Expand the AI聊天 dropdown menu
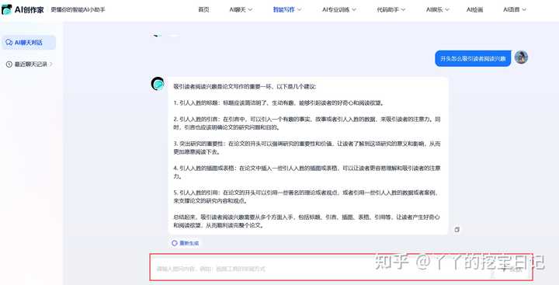 tap(241, 9)
